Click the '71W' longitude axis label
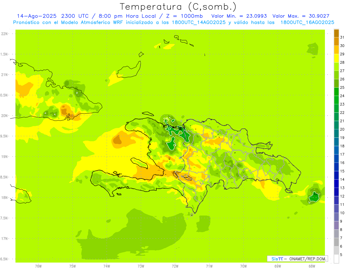350x270 pixels. [209, 266]
